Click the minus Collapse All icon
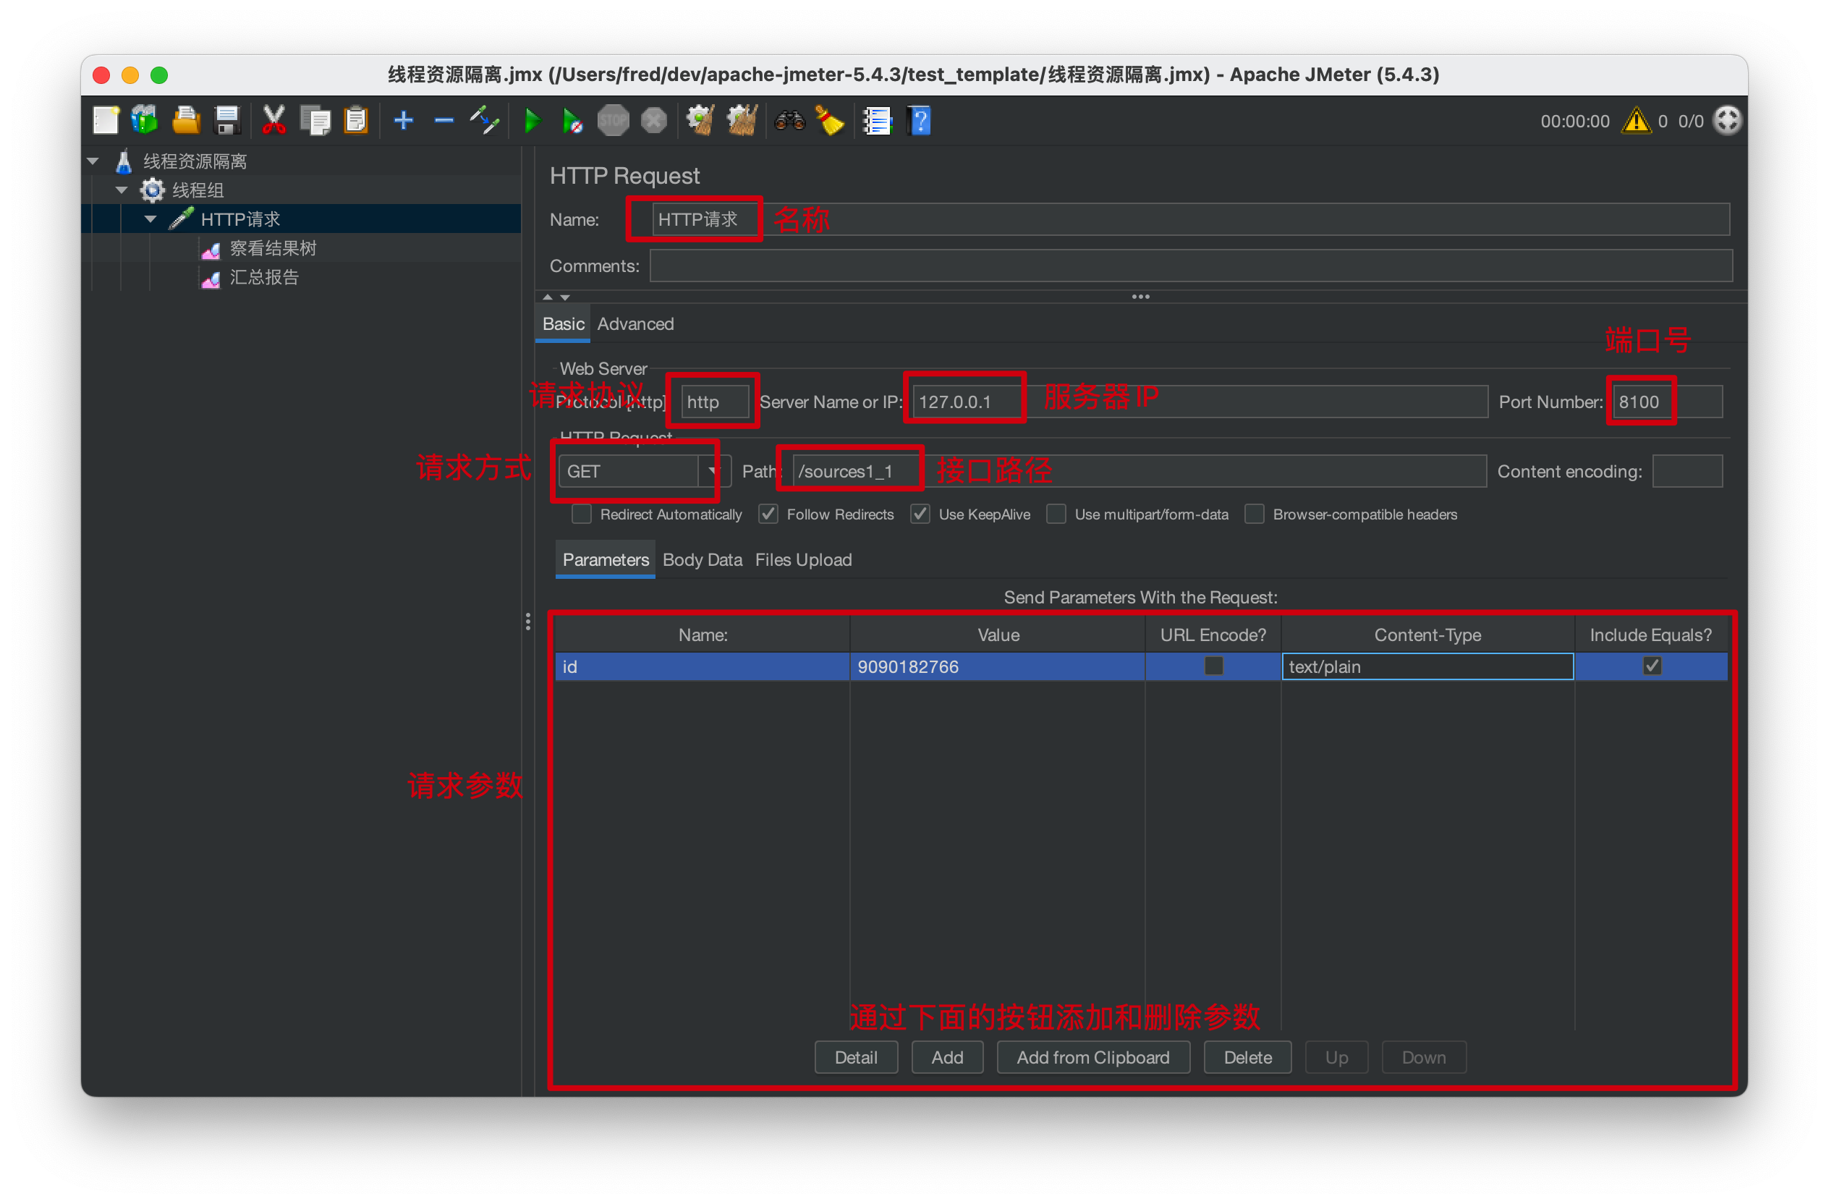The width and height of the screenshot is (1829, 1204). pyautogui.click(x=444, y=121)
